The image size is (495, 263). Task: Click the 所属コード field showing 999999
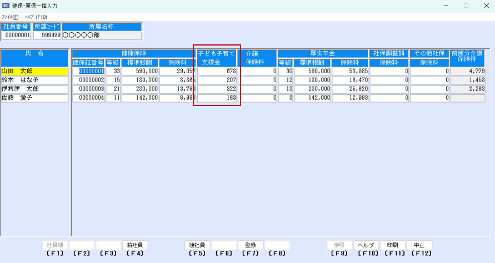pos(47,36)
